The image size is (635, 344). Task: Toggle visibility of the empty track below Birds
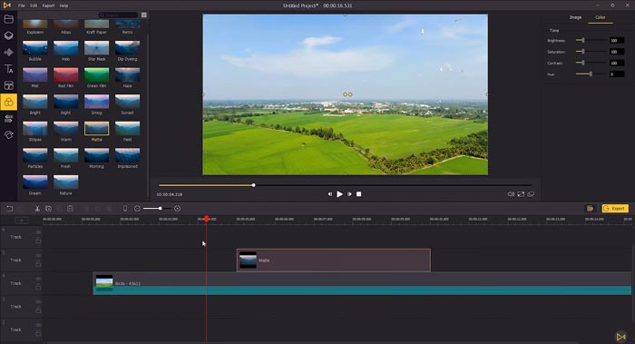[x=38, y=302]
